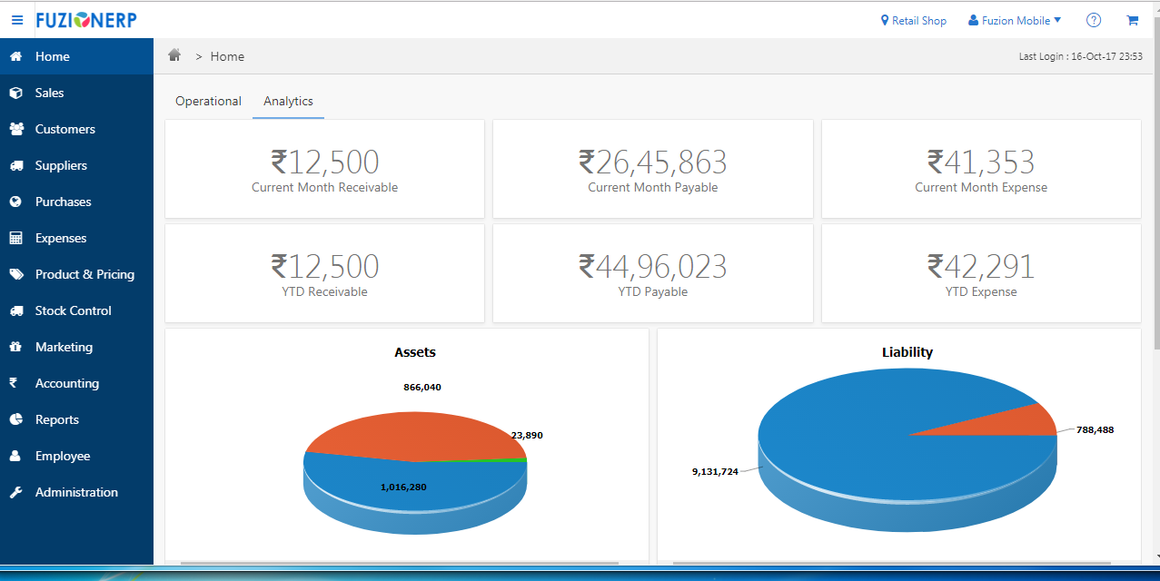
Task: Click the Expenses calculator icon
Action: pyautogui.click(x=15, y=238)
